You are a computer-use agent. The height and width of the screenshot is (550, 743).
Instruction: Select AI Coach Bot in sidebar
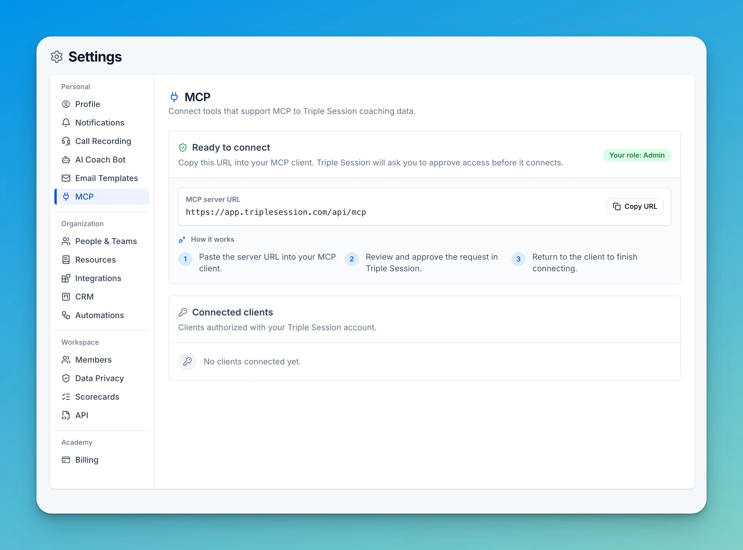(102, 160)
